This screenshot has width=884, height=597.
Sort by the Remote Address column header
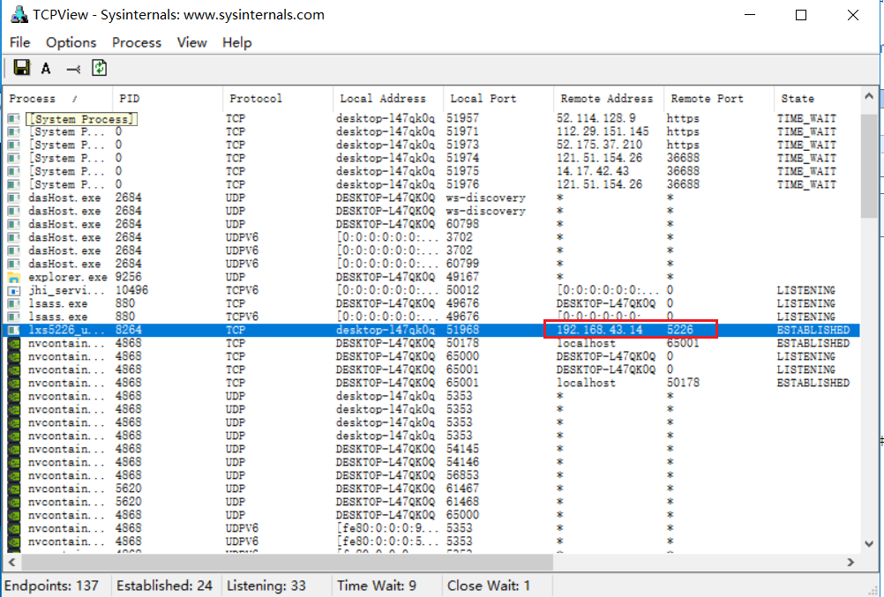pos(609,99)
